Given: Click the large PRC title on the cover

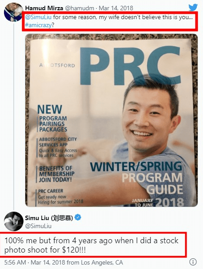Looking at the screenshot, I should (x=130, y=66).
